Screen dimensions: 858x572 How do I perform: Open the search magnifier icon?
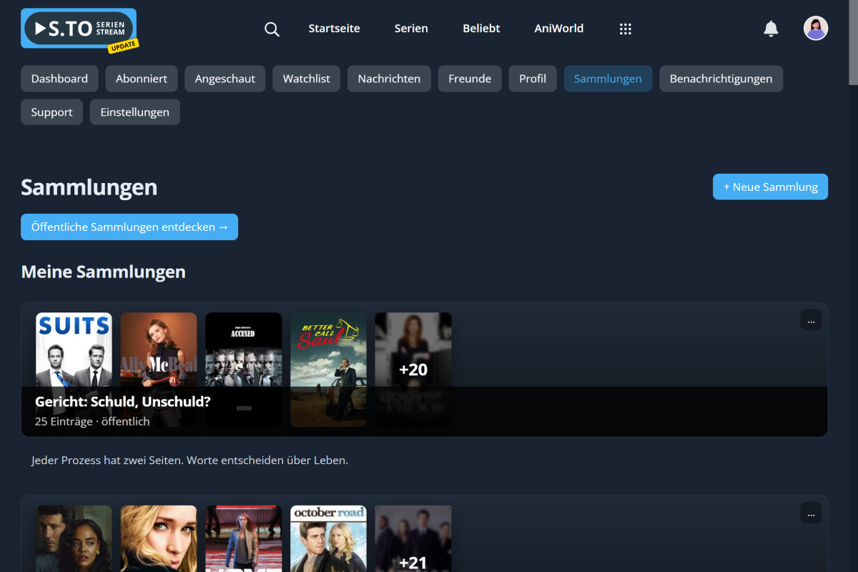tap(272, 29)
